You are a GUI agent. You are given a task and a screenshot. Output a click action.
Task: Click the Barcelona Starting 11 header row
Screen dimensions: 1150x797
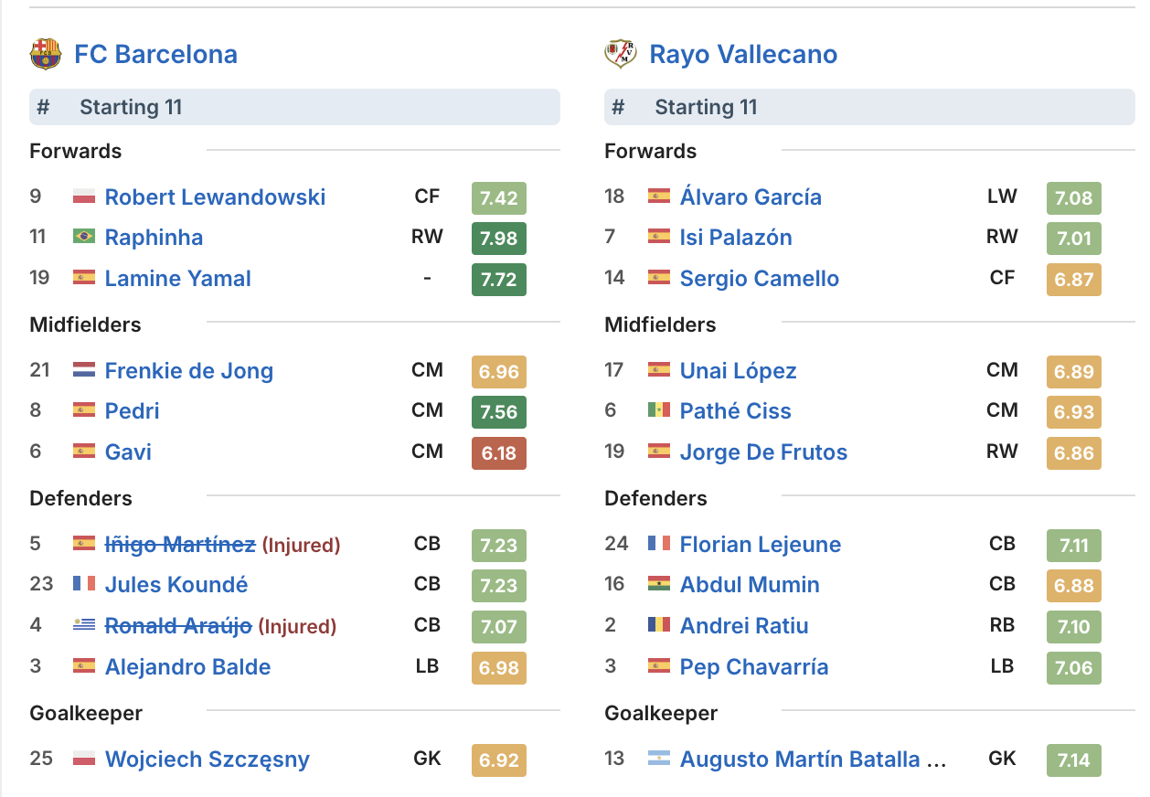(294, 107)
